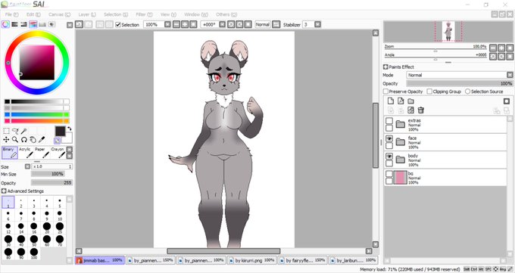The height and width of the screenshot is (273, 515).
Task: Click the navigator preview thumbnail
Action: tap(448, 32)
